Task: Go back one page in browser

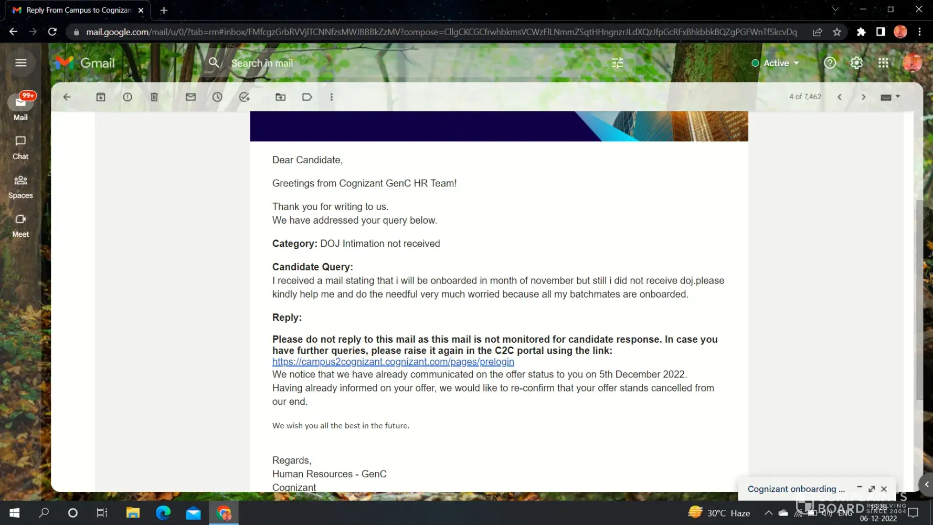Action: click(13, 32)
